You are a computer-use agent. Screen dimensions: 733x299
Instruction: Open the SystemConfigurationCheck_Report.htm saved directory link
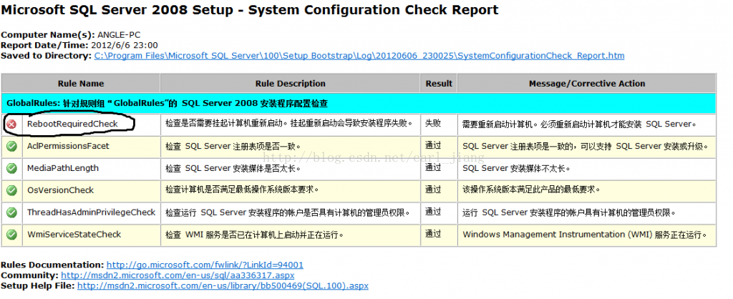pyautogui.click(x=359, y=56)
